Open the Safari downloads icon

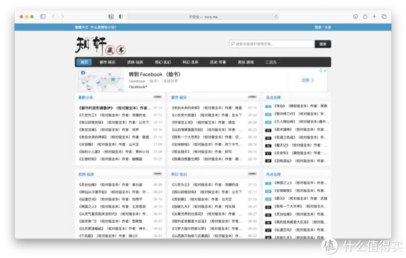pos(355,16)
